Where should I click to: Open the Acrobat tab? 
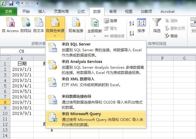[168, 12]
